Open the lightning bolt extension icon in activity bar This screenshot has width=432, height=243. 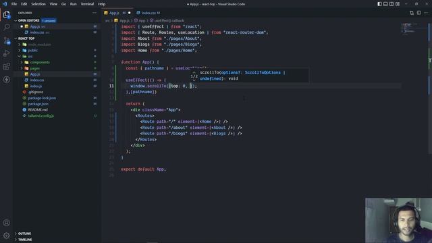tap(6, 80)
